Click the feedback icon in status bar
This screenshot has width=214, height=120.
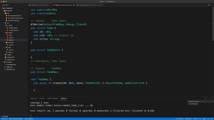(x=208, y=119)
